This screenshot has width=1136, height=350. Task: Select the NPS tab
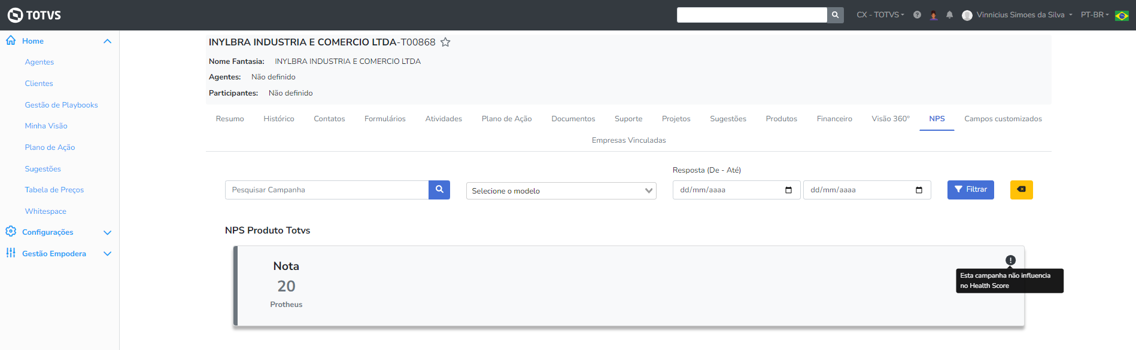coord(937,119)
